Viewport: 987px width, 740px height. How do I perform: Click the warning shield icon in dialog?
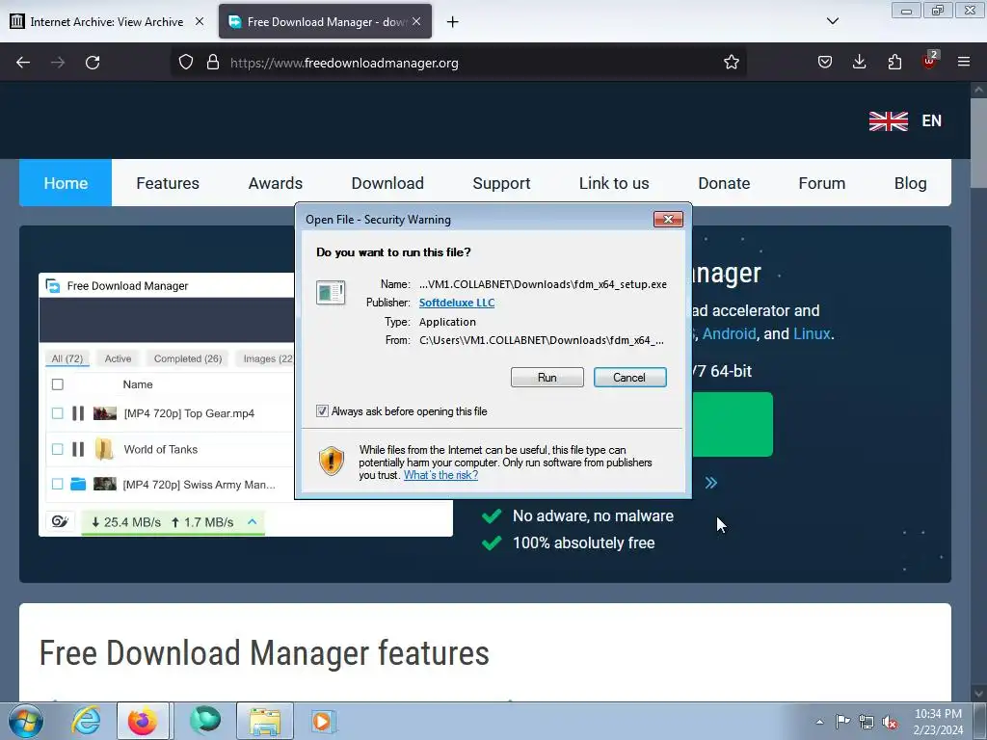tap(332, 461)
